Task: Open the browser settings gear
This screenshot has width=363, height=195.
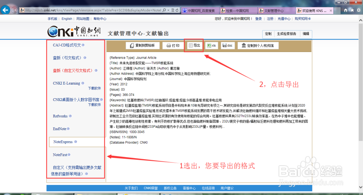Action: tap(359, 10)
